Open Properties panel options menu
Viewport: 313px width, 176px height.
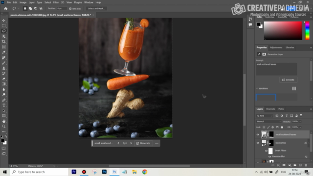[311, 48]
